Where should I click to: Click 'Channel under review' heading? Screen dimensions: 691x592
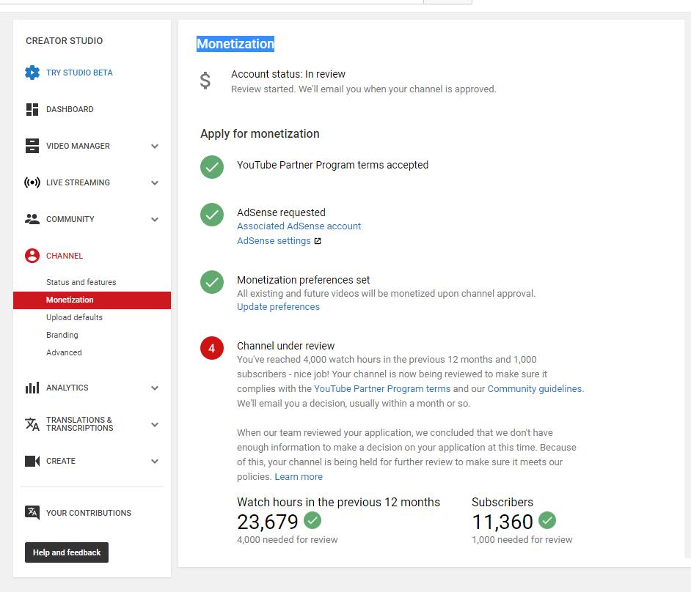tap(285, 346)
